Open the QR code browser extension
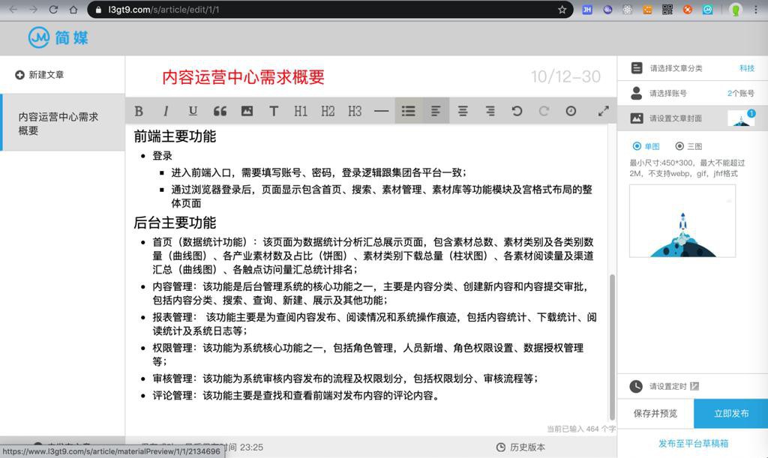 [667, 10]
